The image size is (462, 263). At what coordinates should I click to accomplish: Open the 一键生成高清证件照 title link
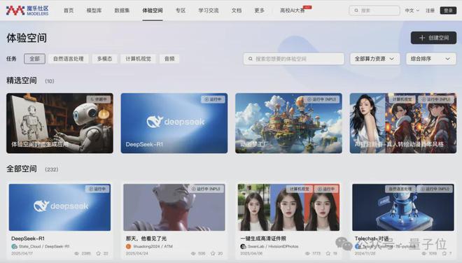click(263, 239)
